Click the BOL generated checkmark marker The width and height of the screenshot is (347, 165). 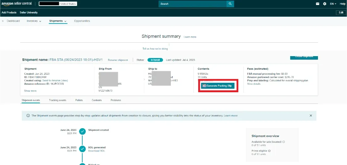(x=82, y=149)
